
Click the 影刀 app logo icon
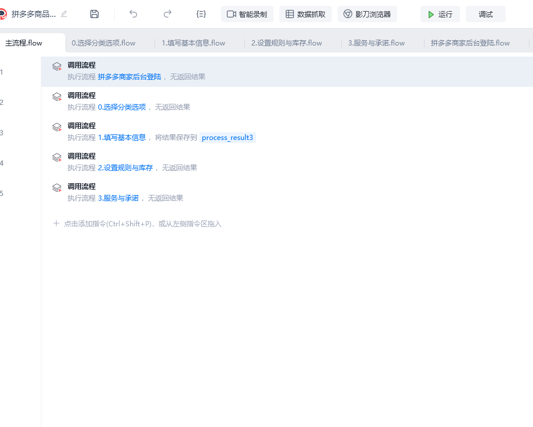pos(3,14)
